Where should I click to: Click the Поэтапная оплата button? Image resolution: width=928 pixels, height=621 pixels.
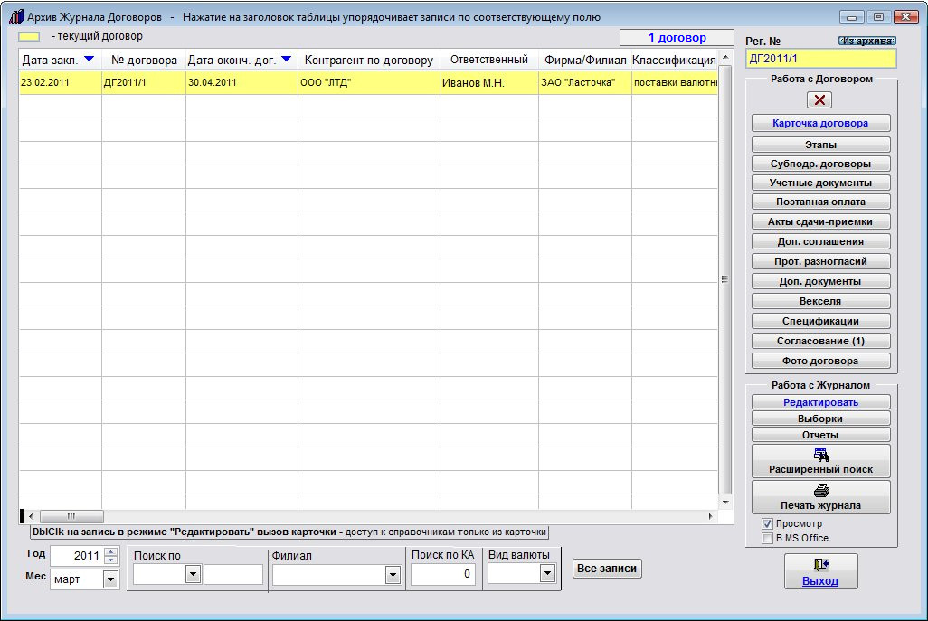pyautogui.click(x=821, y=202)
